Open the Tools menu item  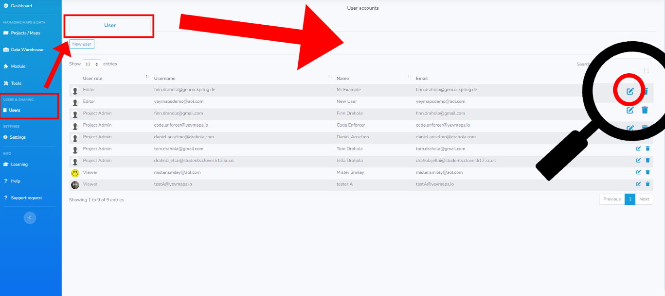point(16,83)
